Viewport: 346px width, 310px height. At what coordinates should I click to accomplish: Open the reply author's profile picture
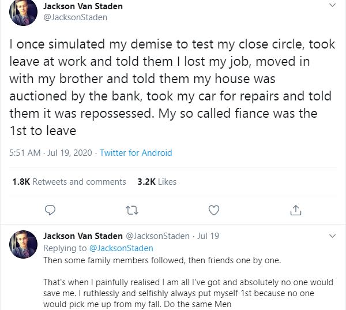[24, 244]
